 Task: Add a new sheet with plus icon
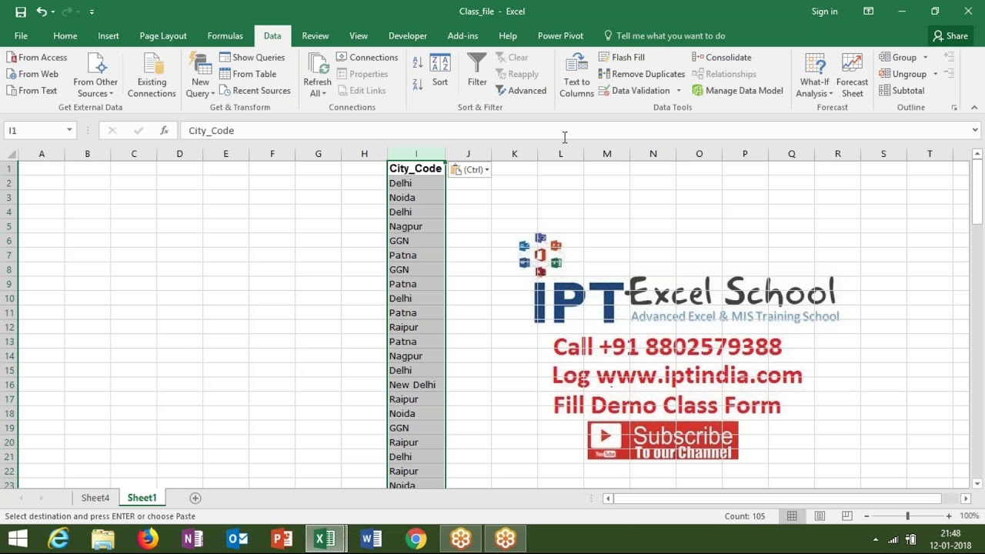point(195,498)
